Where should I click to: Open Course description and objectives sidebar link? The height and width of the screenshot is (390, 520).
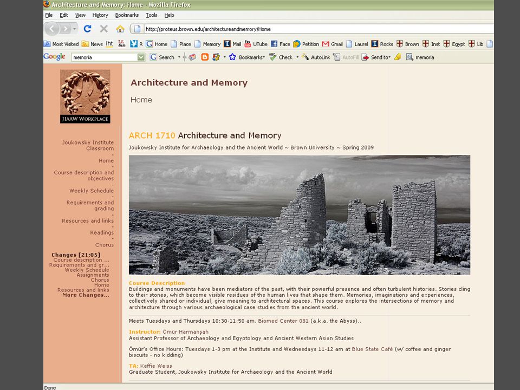[84, 175]
